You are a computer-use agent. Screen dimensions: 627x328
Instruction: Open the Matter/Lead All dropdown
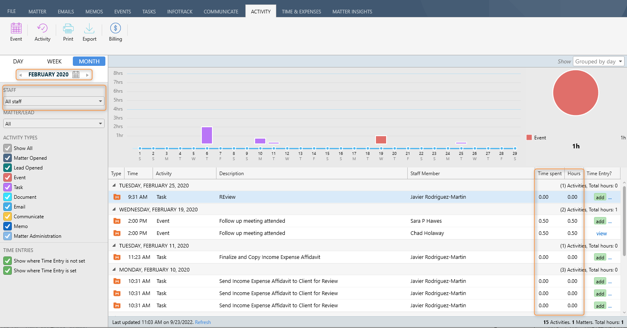[54, 124]
